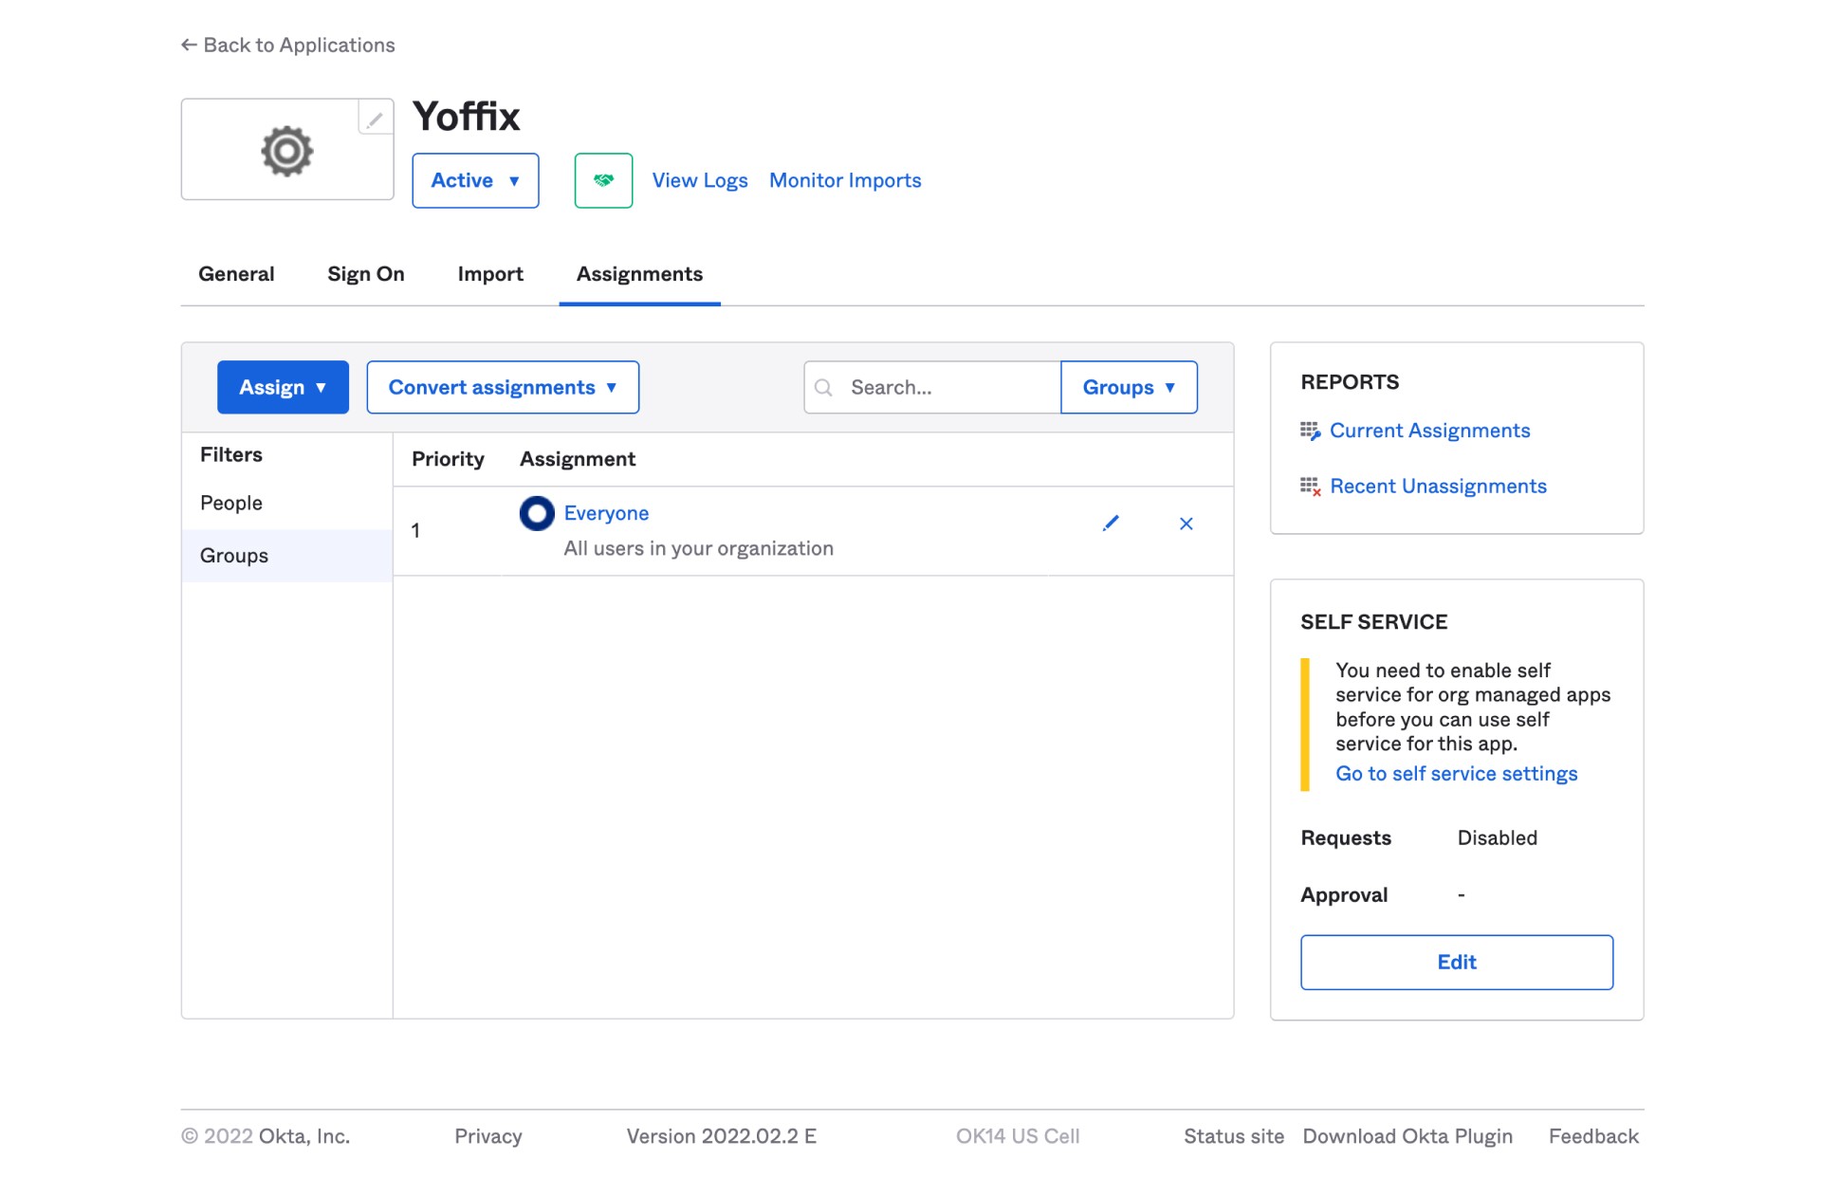Click the pencil icon on app logo
This screenshot has height=1195, width=1821.
point(375,119)
